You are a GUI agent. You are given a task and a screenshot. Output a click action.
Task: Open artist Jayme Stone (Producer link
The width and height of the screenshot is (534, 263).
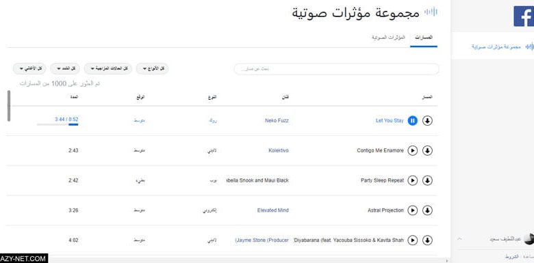[262, 240]
